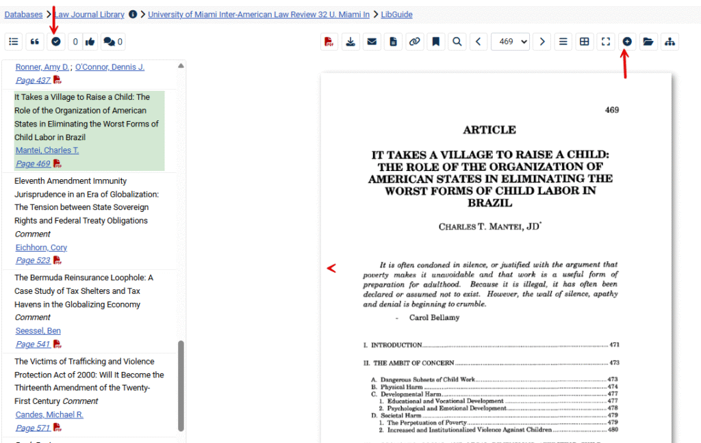Copy the permalink using chain link icon

tap(414, 42)
